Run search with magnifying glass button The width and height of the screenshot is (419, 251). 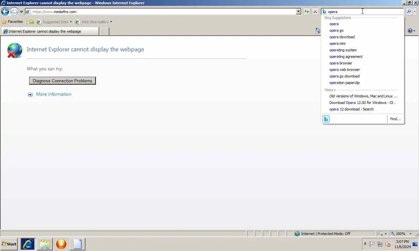pyautogui.click(x=409, y=11)
